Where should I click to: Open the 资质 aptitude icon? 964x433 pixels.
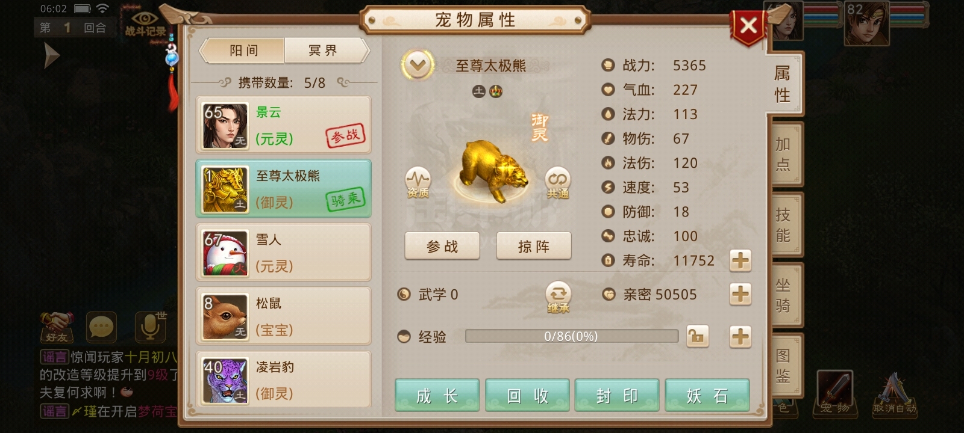[418, 182]
